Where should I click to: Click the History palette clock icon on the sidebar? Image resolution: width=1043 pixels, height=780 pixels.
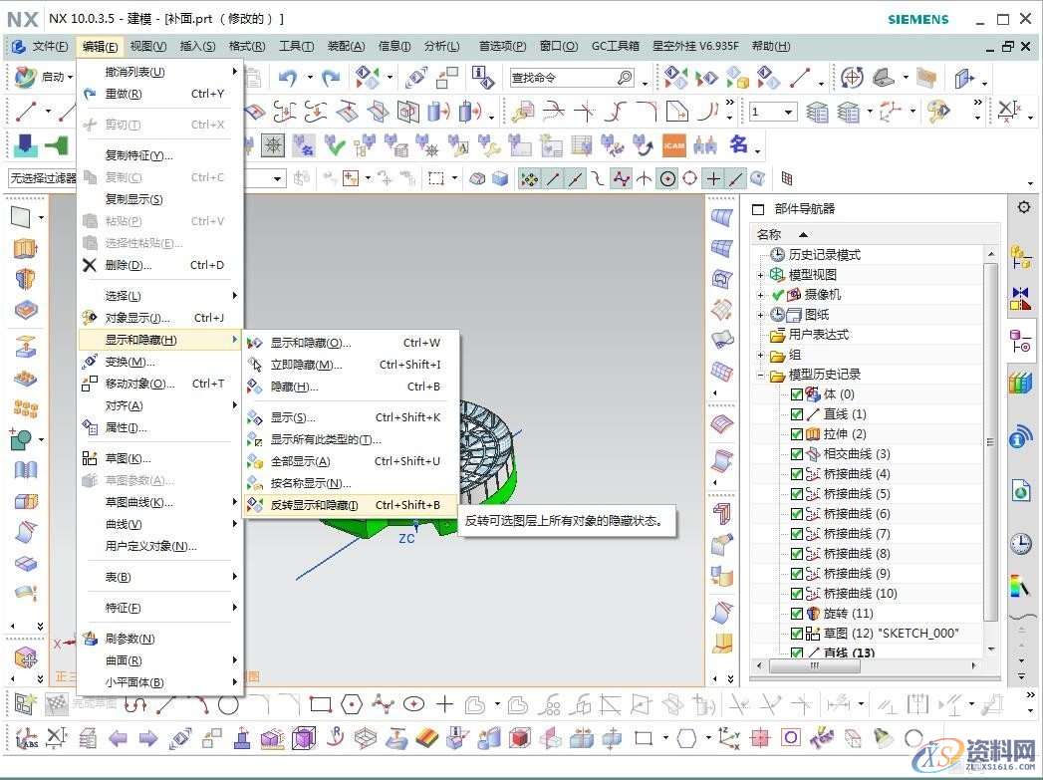click(x=1023, y=542)
